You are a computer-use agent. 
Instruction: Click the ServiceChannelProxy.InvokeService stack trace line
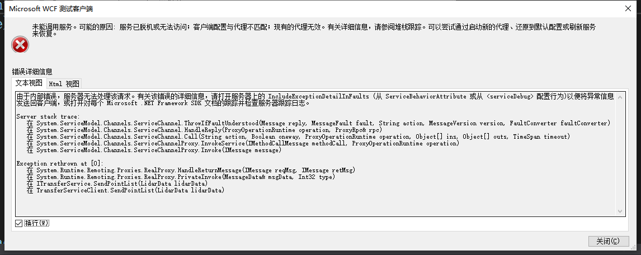pyautogui.click(x=243, y=143)
